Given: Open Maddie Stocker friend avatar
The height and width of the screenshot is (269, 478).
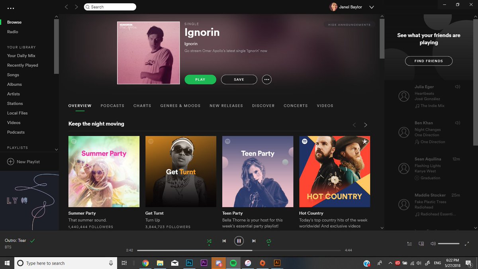Looking at the screenshot, I should pos(404,205).
